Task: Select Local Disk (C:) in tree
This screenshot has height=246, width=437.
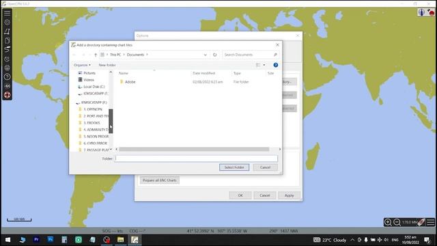Action: click(x=94, y=87)
